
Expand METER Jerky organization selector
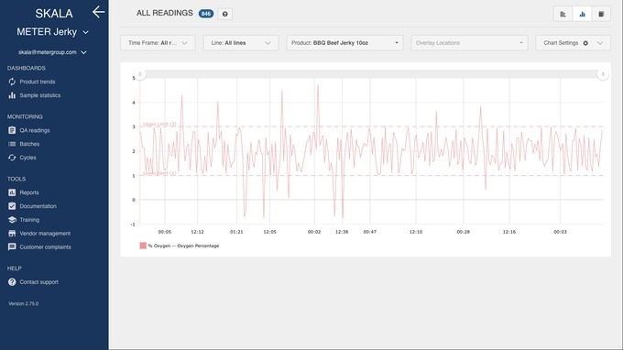pos(52,32)
